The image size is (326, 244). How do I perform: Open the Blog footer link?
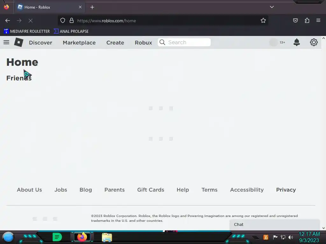(86, 190)
